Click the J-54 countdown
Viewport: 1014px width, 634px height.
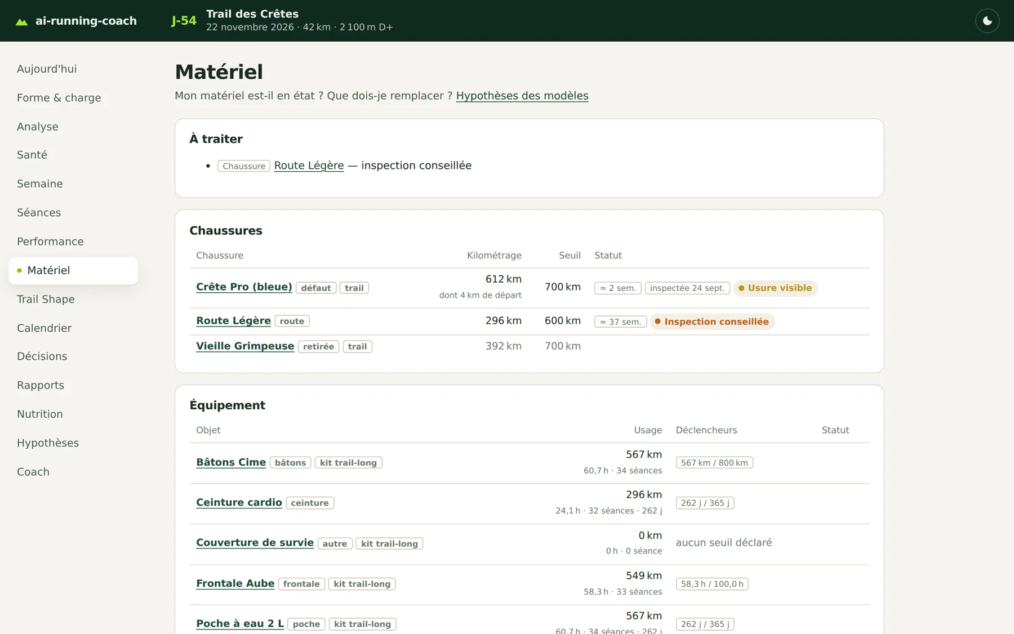coord(184,21)
